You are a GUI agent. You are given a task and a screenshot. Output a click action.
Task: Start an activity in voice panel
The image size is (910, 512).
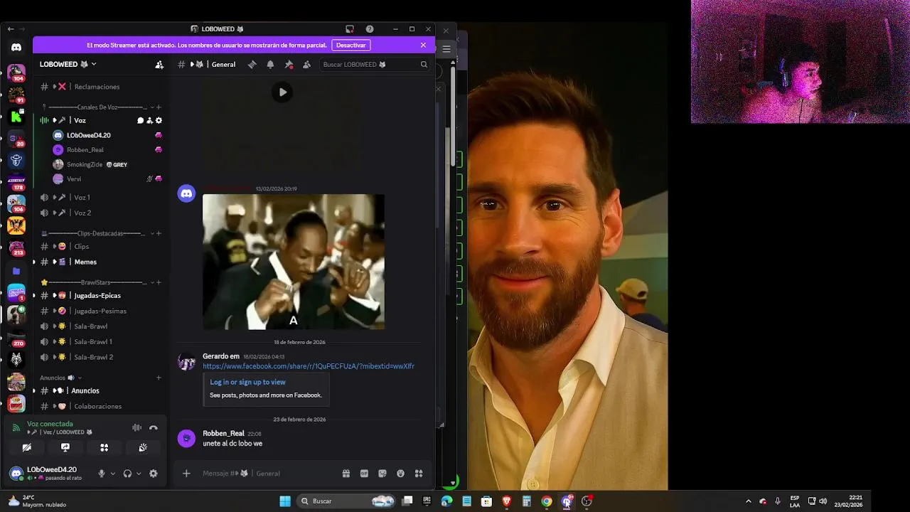pos(104,447)
